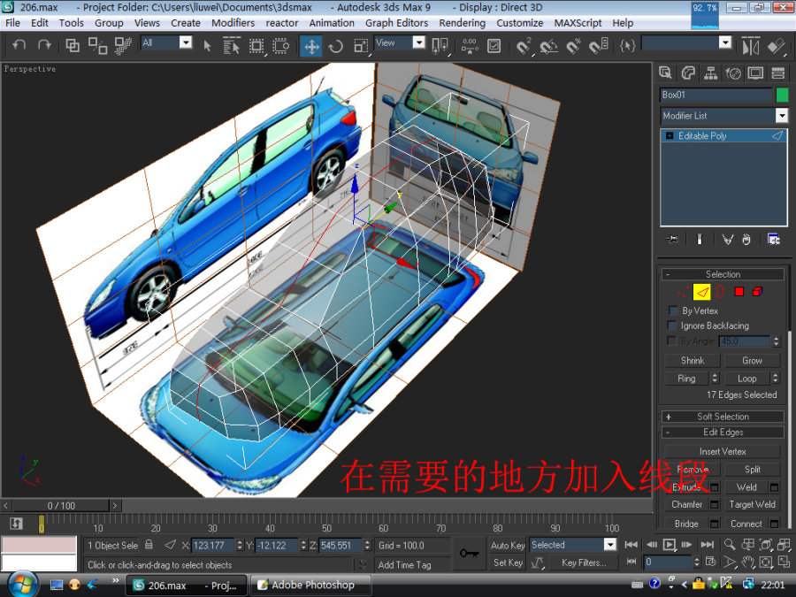Select Vertex sub-object level icon

coord(683,292)
